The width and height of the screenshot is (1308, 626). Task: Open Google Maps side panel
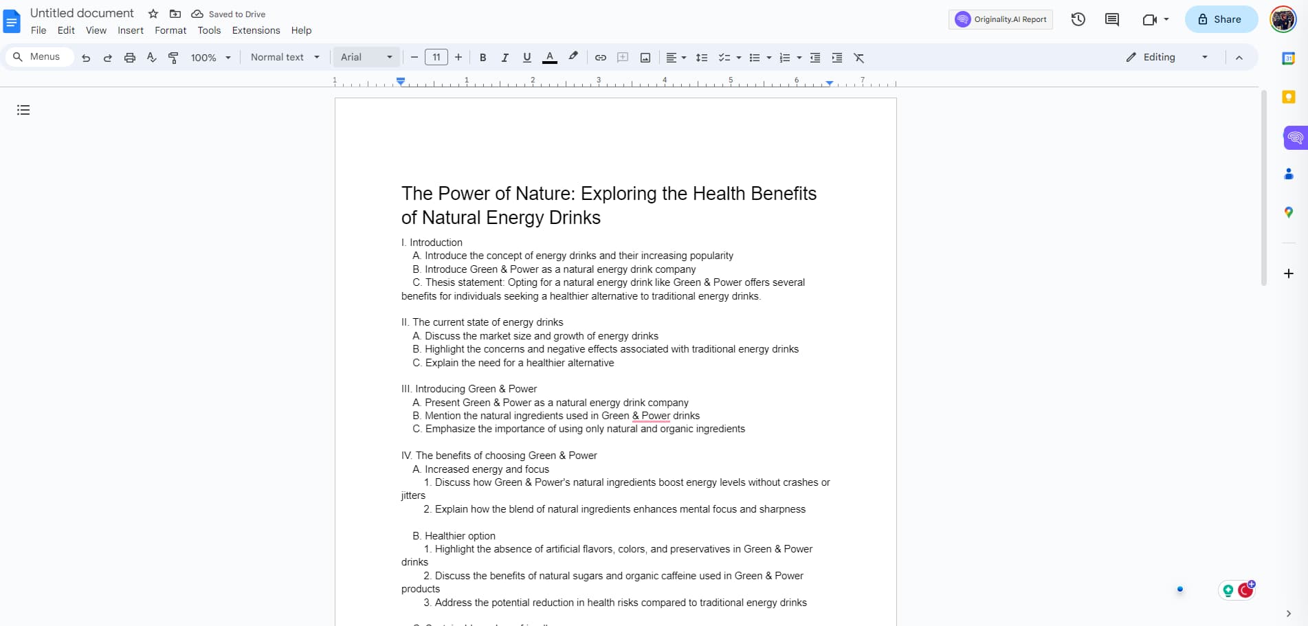coord(1289,212)
